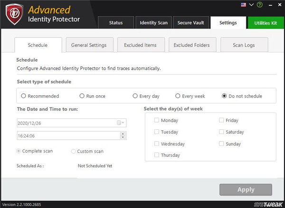Open the language dropdown chevron
This screenshot has width=285, height=208.
[251, 5]
